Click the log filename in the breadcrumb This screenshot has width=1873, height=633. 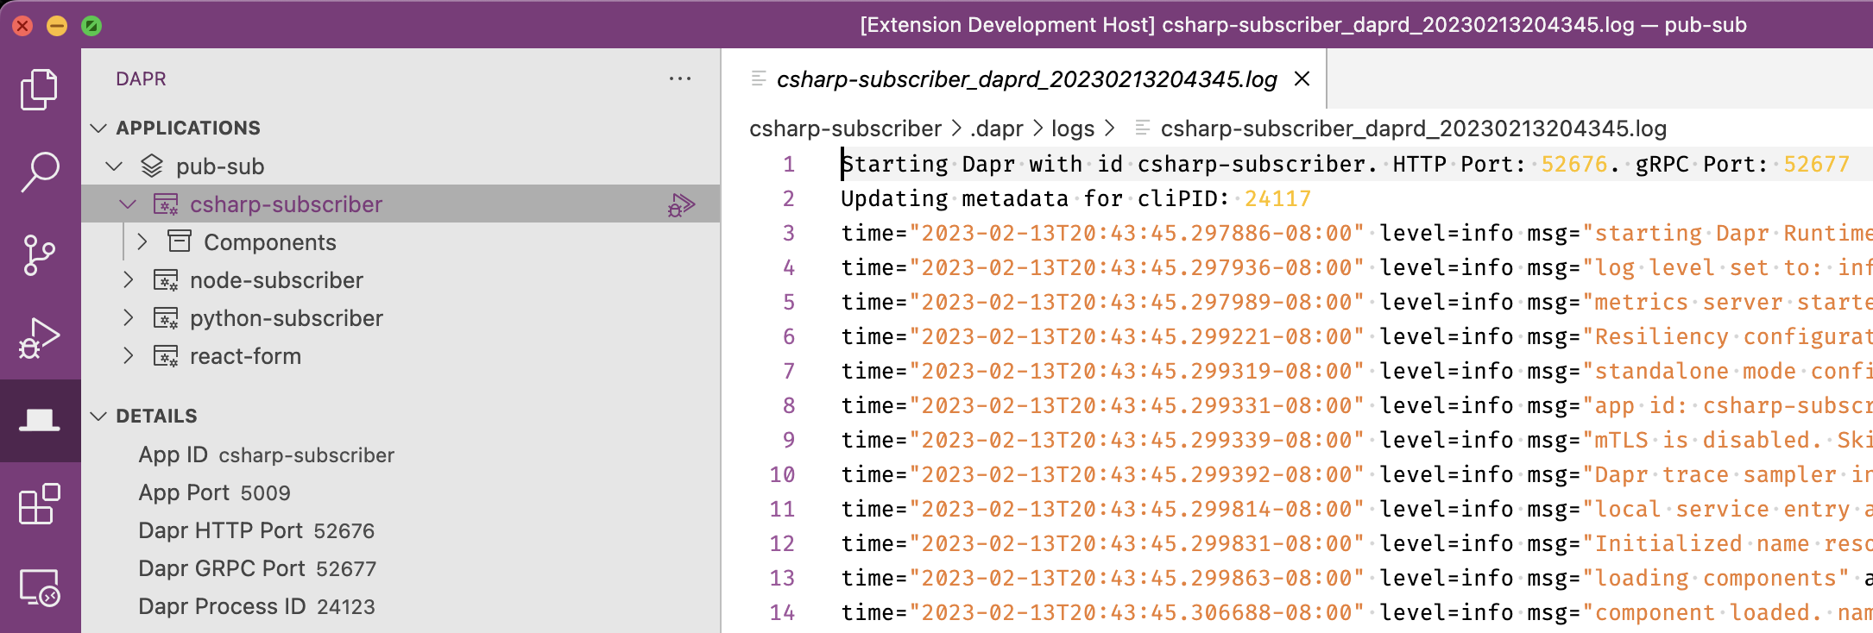click(x=1413, y=128)
